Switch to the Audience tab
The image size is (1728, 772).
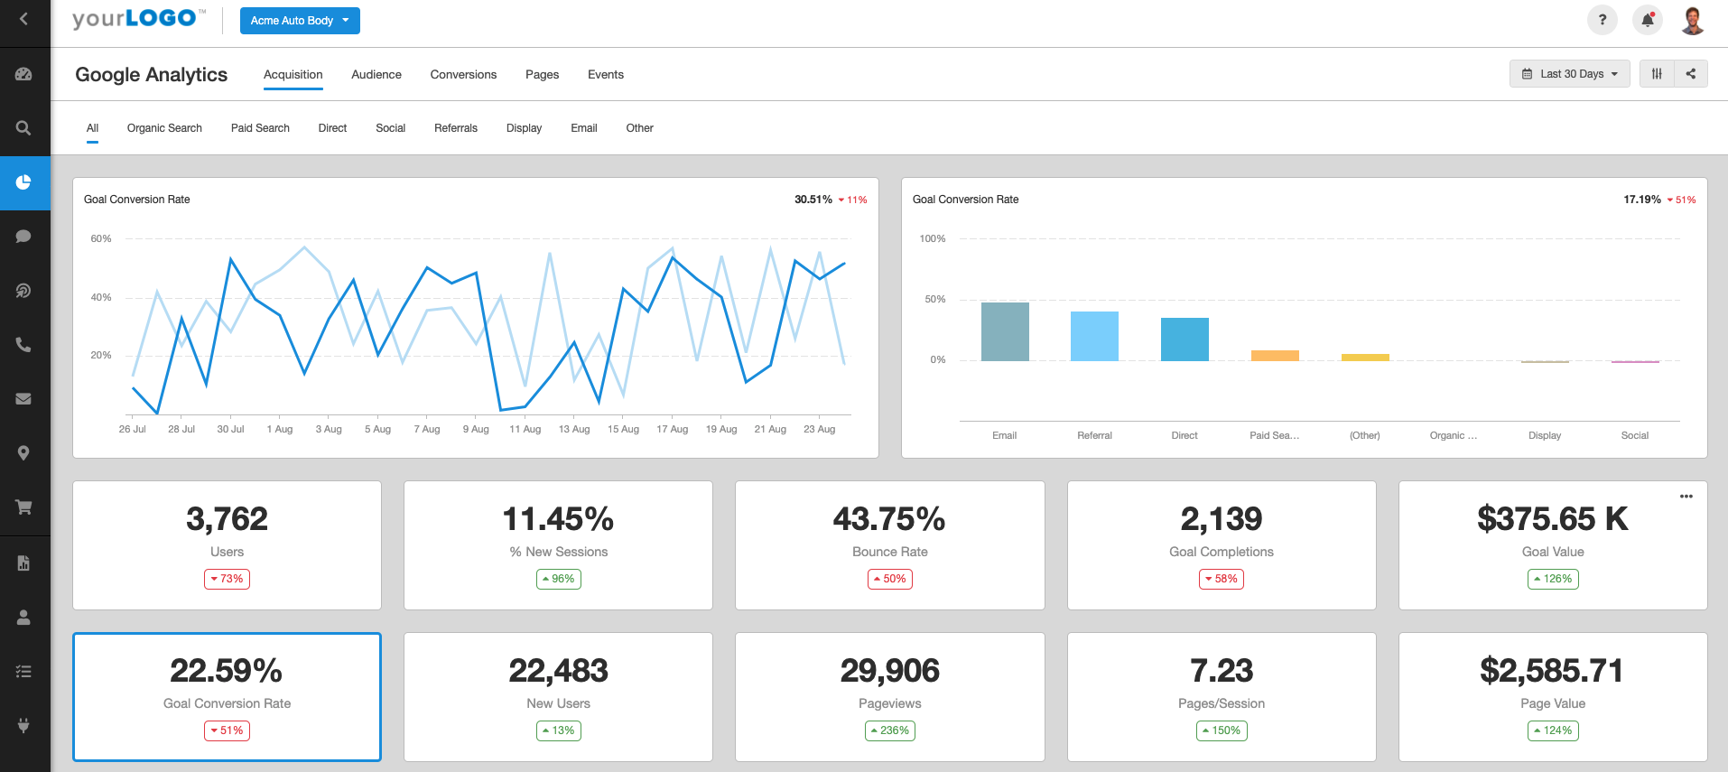click(376, 75)
